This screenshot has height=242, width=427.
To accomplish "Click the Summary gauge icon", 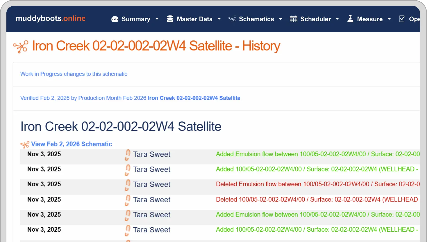I will pos(115,19).
